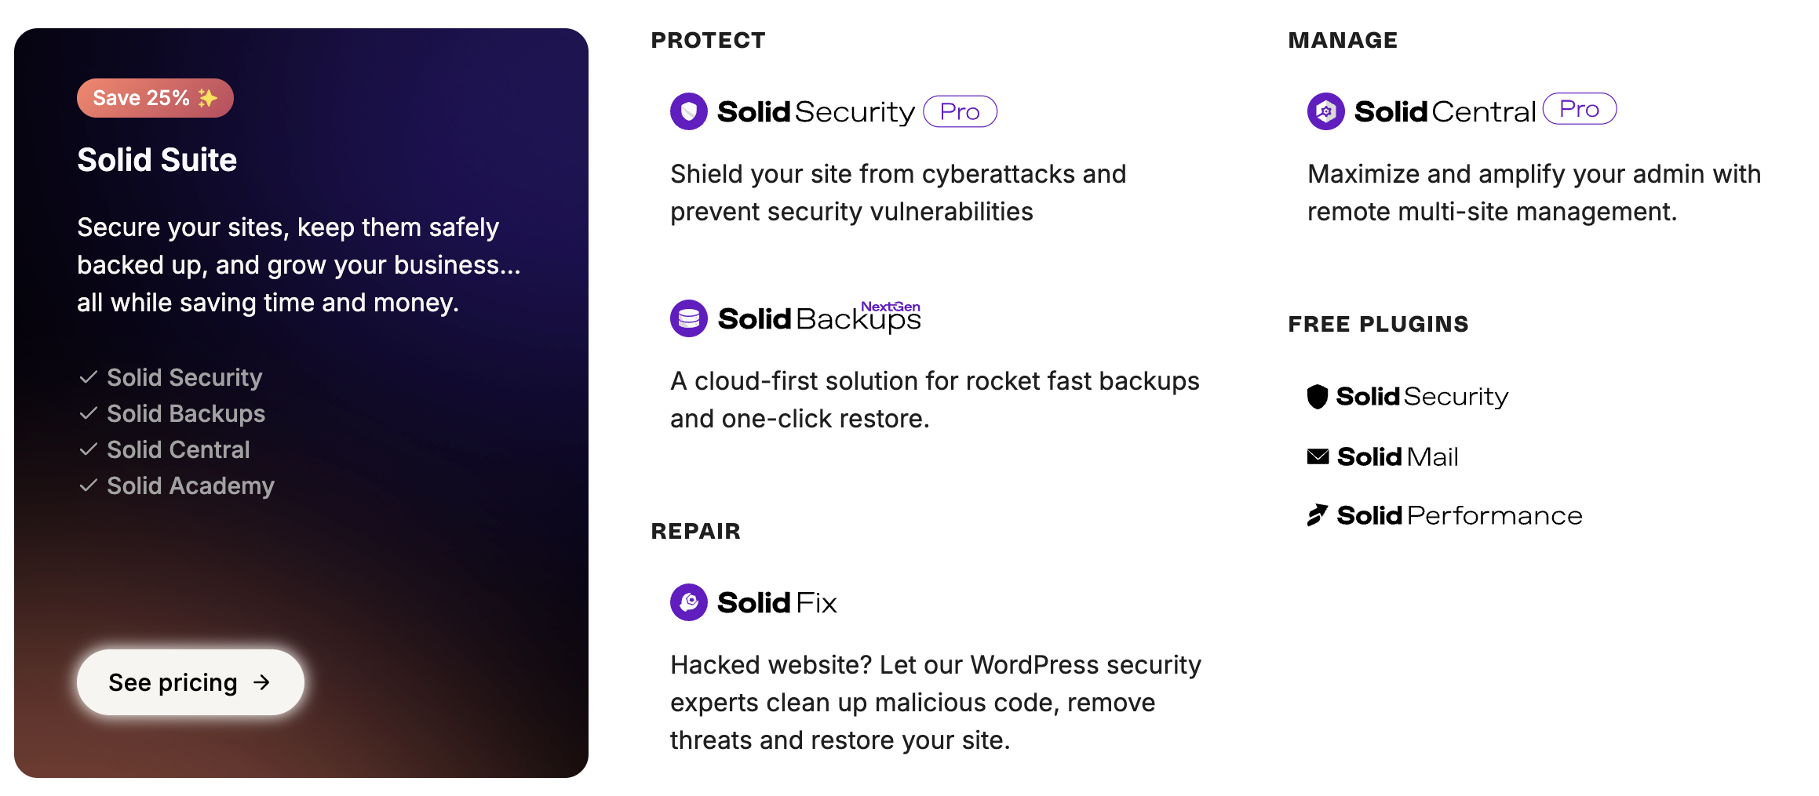Click the Solid Security Pro shield icon
Screen dimensions: 1819x796
pos(688,111)
